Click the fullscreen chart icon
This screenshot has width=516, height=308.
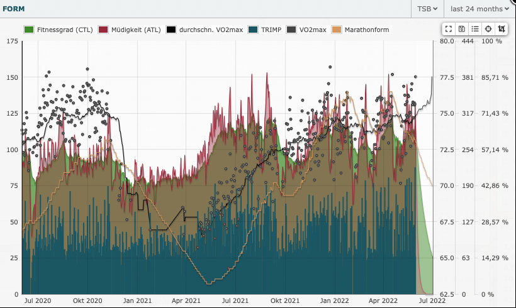point(449,29)
